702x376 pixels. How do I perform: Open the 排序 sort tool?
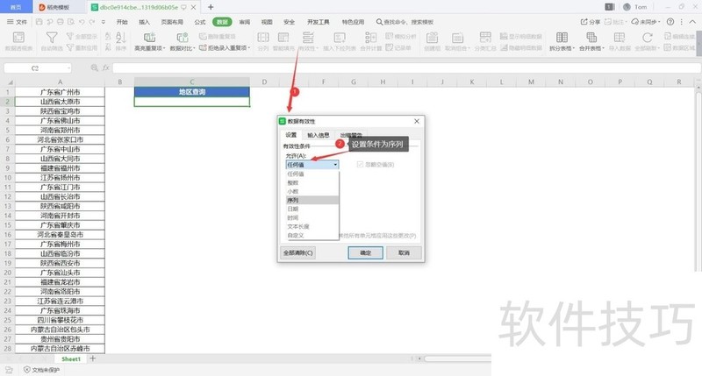[121, 41]
